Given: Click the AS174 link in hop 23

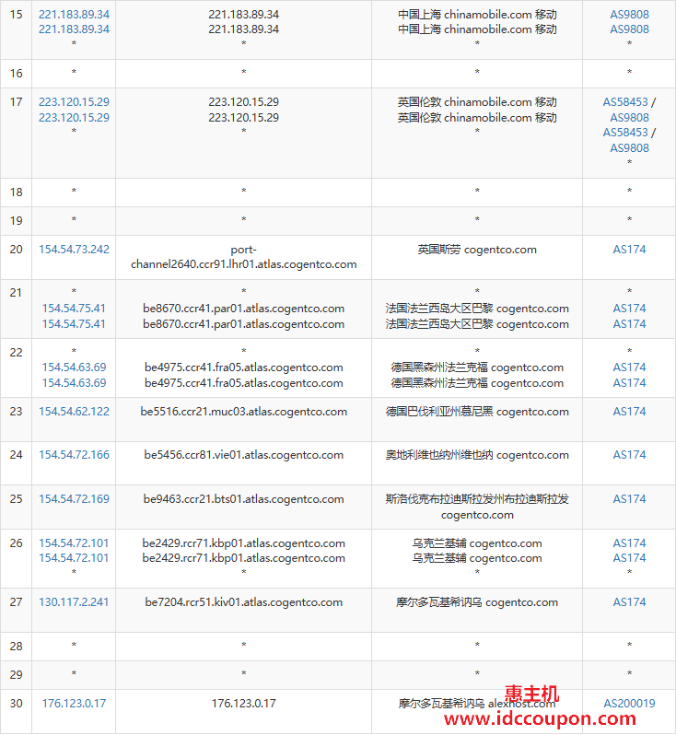Looking at the screenshot, I should [629, 412].
